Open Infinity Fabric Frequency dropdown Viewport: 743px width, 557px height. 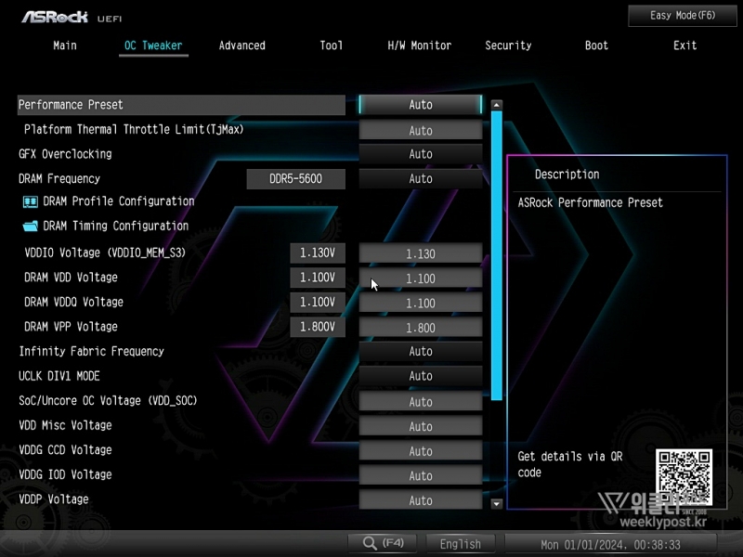pyautogui.click(x=420, y=352)
